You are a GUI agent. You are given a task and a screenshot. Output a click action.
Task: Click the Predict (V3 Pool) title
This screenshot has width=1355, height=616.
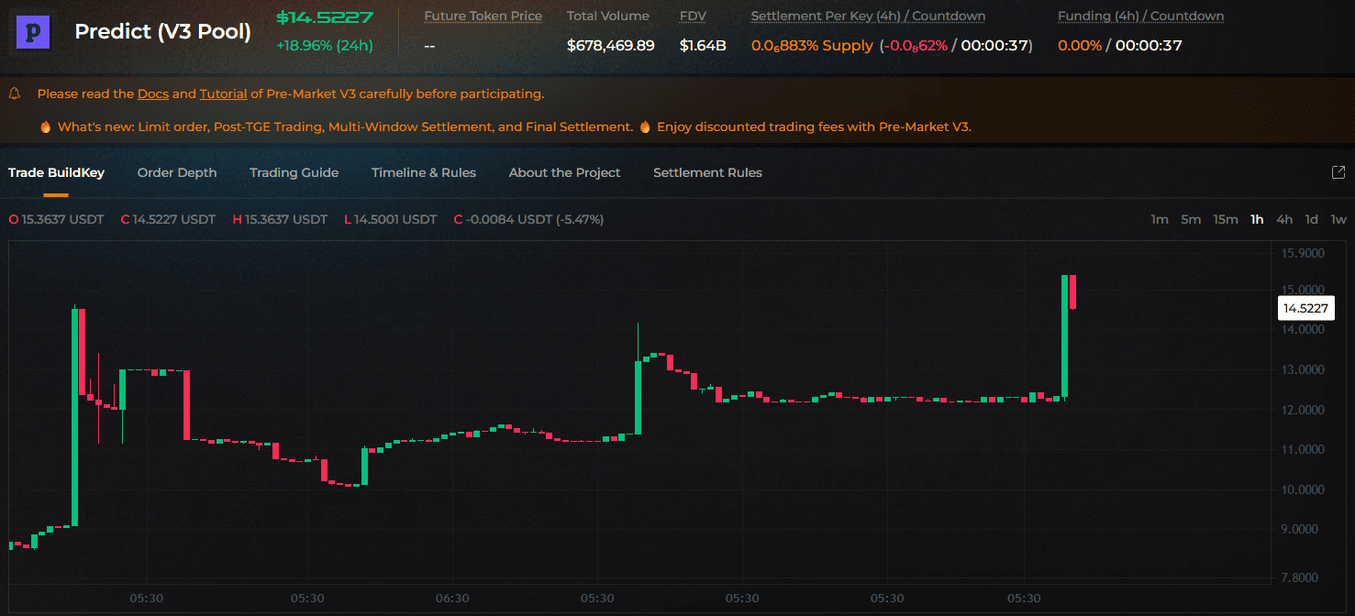tap(162, 31)
